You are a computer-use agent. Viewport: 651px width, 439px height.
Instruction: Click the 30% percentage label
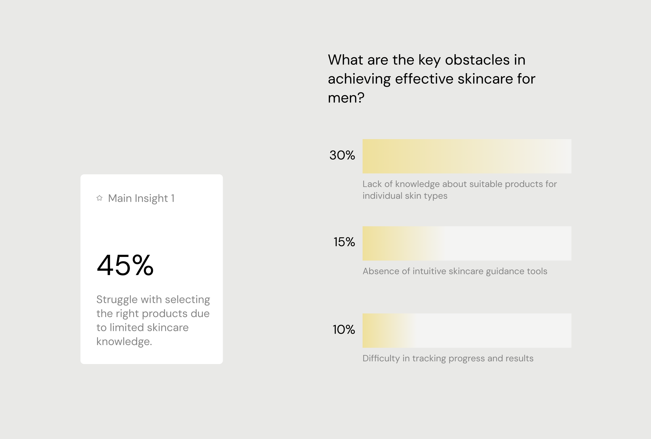(x=342, y=155)
